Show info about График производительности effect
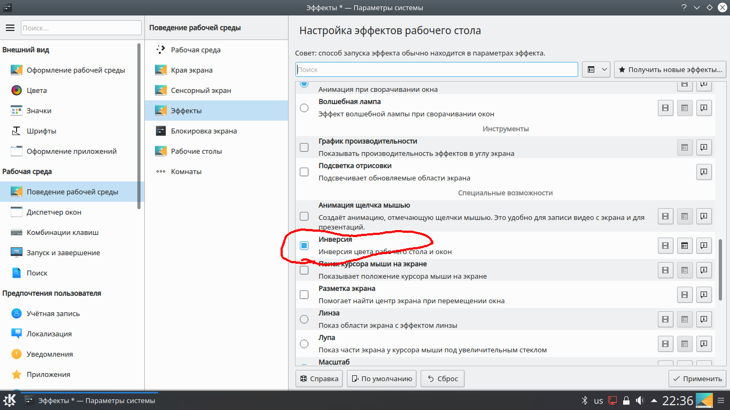Screen dimensions: 730x410 704,147
